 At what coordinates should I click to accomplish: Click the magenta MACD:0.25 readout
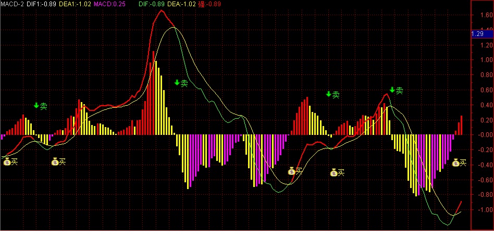(x=110, y=4)
